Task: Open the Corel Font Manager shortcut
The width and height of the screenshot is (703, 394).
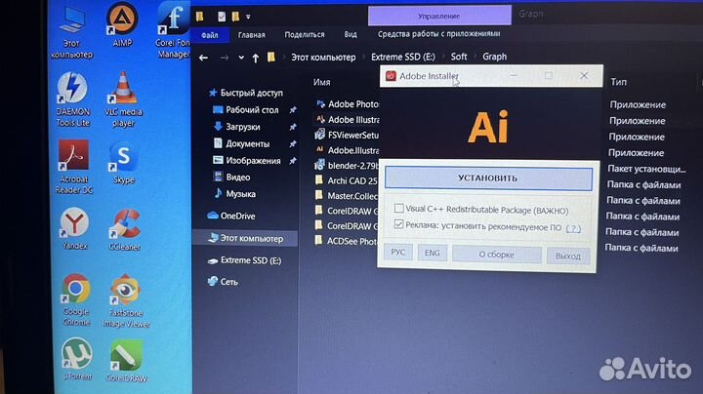Action: point(174,30)
